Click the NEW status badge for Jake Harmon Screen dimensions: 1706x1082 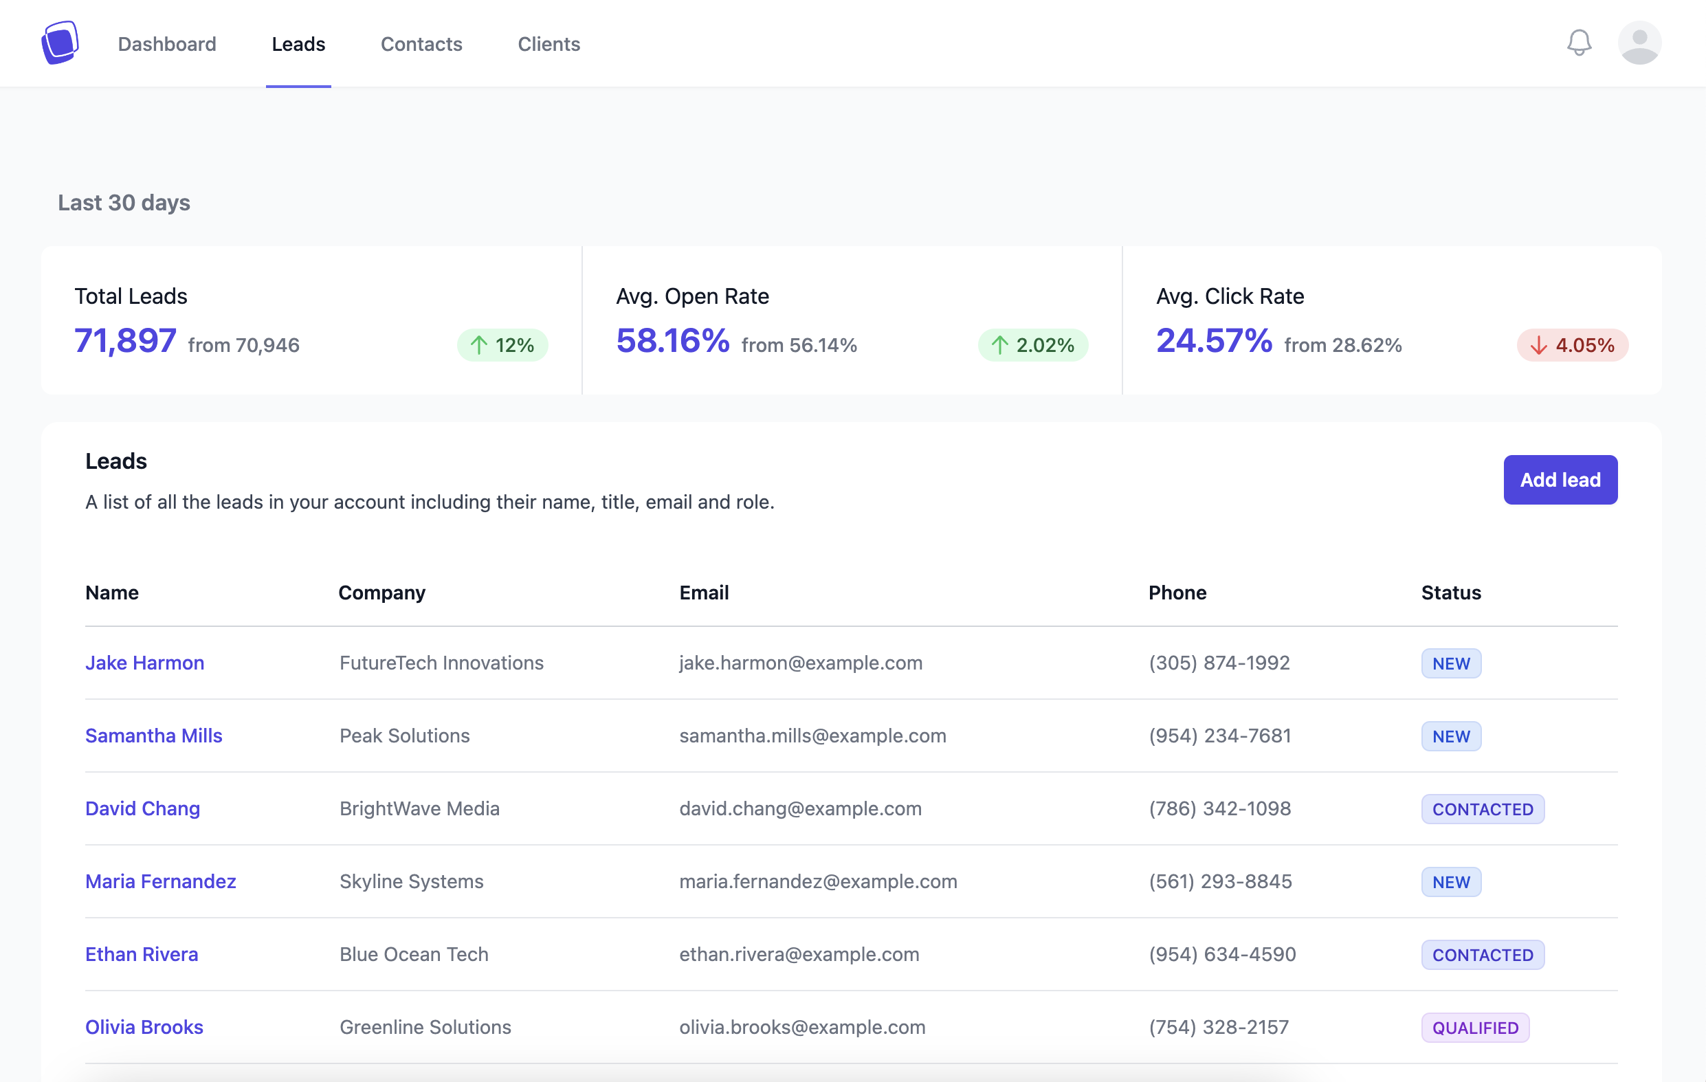(x=1450, y=663)
